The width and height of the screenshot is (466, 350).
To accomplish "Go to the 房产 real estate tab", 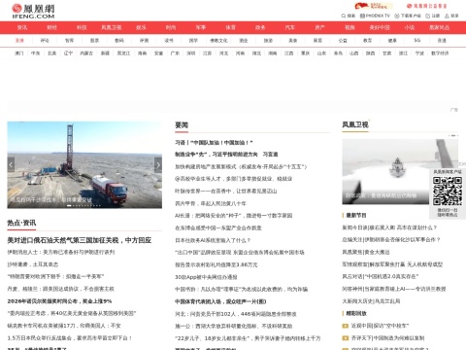I will [319, 27].
